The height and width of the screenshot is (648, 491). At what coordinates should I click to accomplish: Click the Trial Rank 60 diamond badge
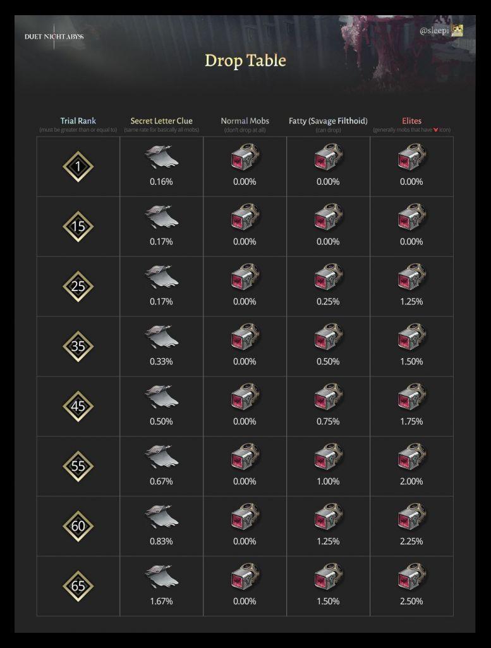(78, 526)
